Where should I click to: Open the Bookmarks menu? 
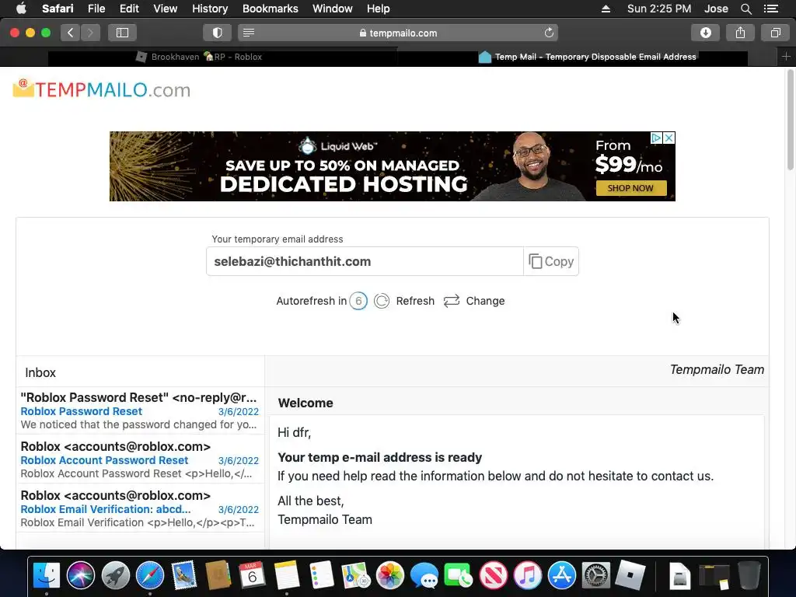coord(270,9)
